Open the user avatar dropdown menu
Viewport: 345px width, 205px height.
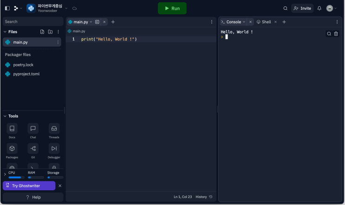point(332,8)
